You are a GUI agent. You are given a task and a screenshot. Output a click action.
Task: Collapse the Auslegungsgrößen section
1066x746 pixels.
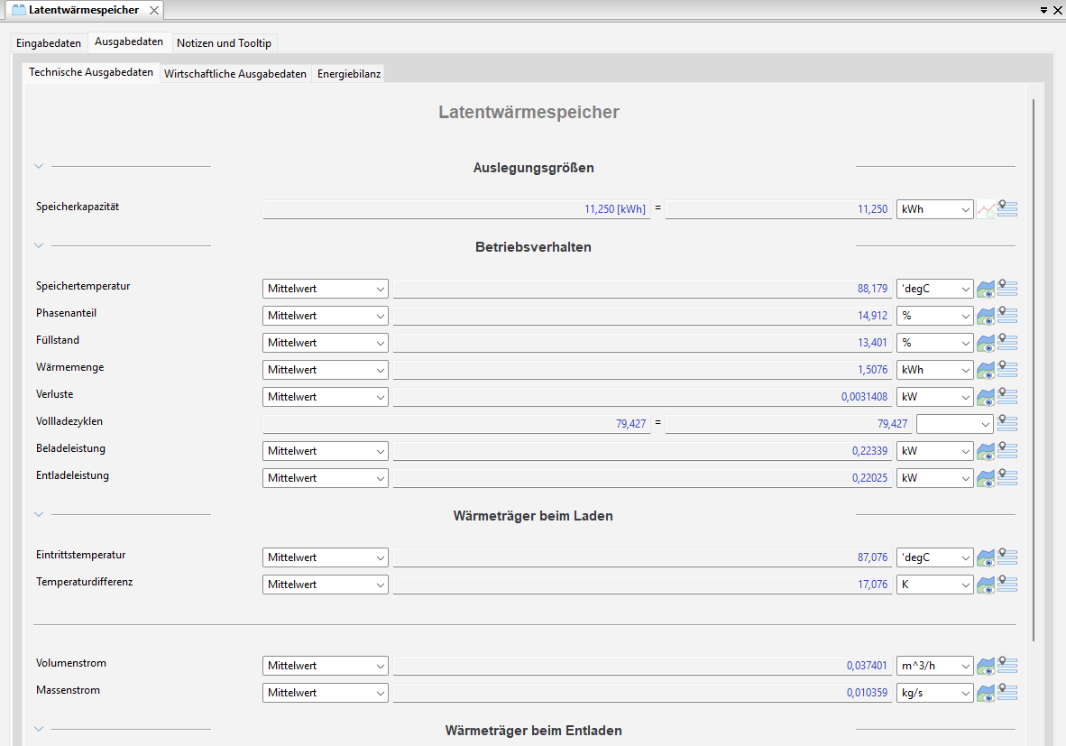(x=39, y=166)
